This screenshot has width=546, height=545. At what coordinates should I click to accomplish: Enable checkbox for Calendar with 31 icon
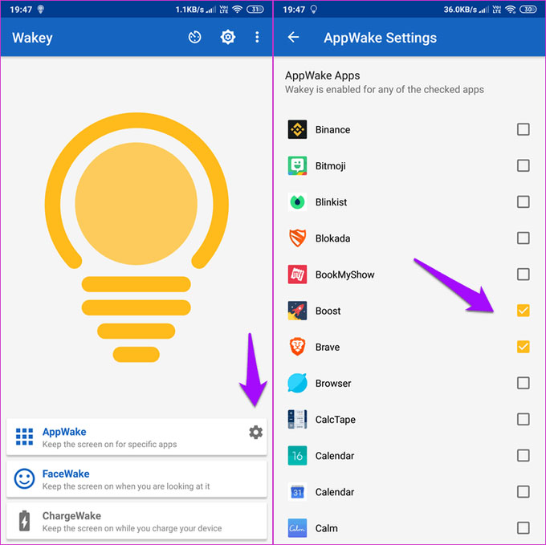click(523, 492)
